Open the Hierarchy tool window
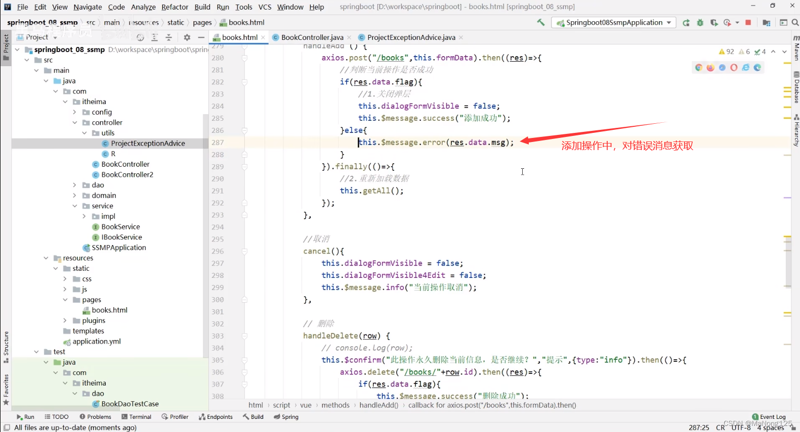 796,130
